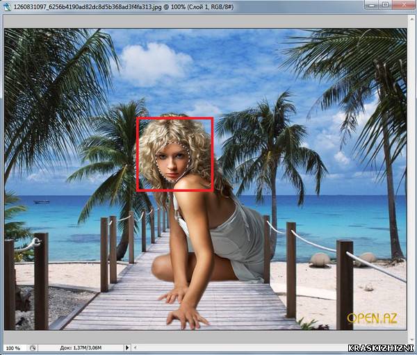Click the horizontal scrollbar left arrow
Viewport: 417px width, 355px height.
[135, 347]
